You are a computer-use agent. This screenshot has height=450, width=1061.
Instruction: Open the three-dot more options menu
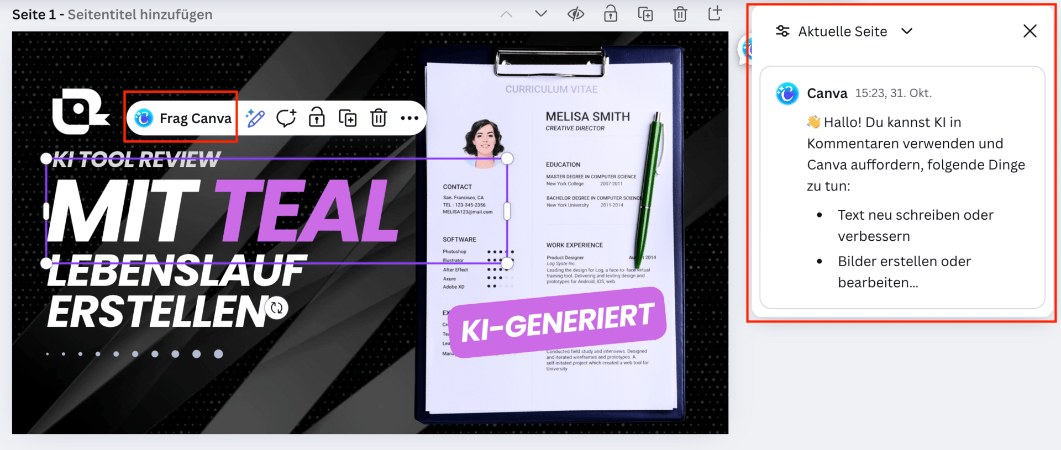[409, 118]
